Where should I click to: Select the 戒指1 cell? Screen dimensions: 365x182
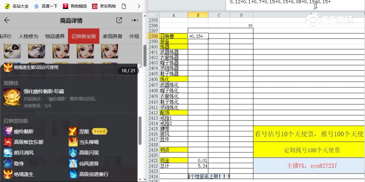[174, 118]
